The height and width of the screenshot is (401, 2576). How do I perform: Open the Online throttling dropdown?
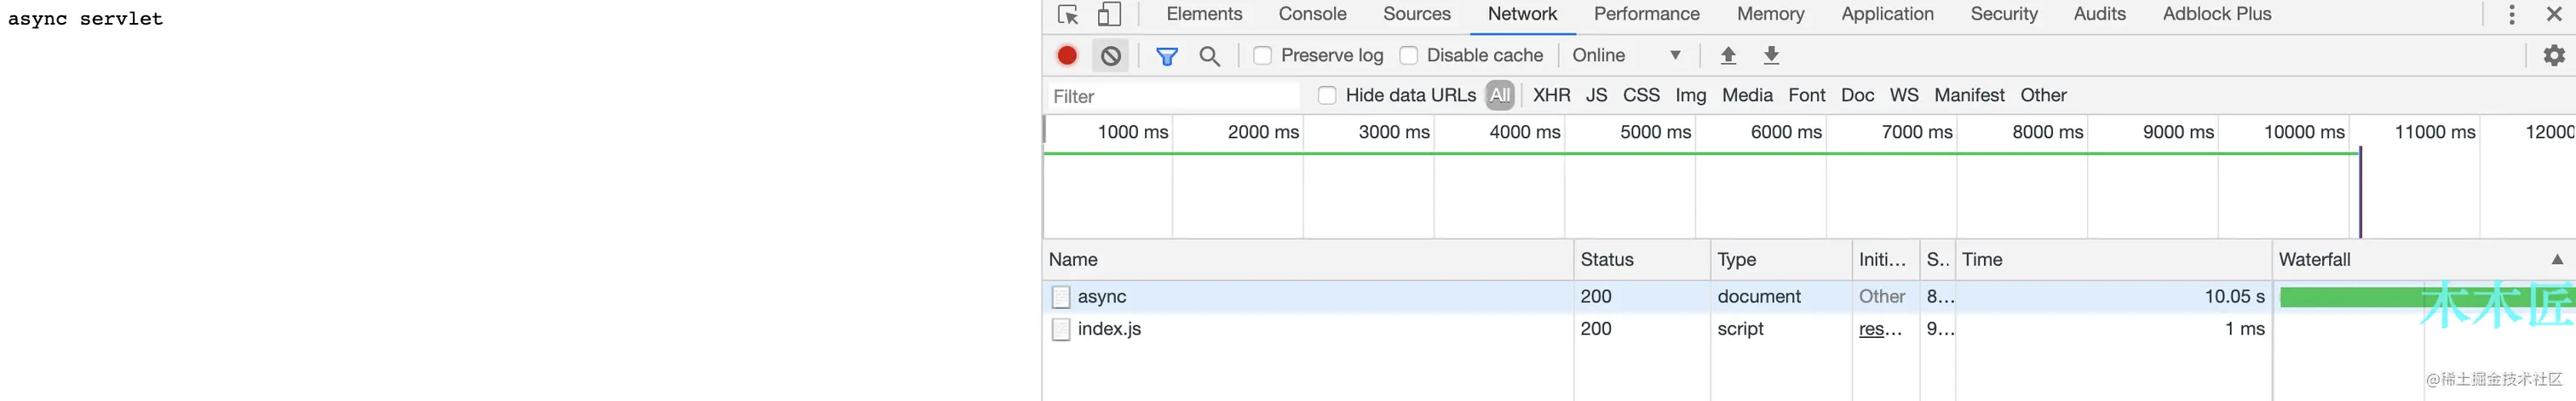(x=1626, y=56)
